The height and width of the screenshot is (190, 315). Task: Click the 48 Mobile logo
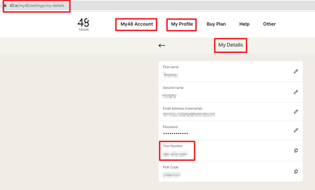click(84, 25)
